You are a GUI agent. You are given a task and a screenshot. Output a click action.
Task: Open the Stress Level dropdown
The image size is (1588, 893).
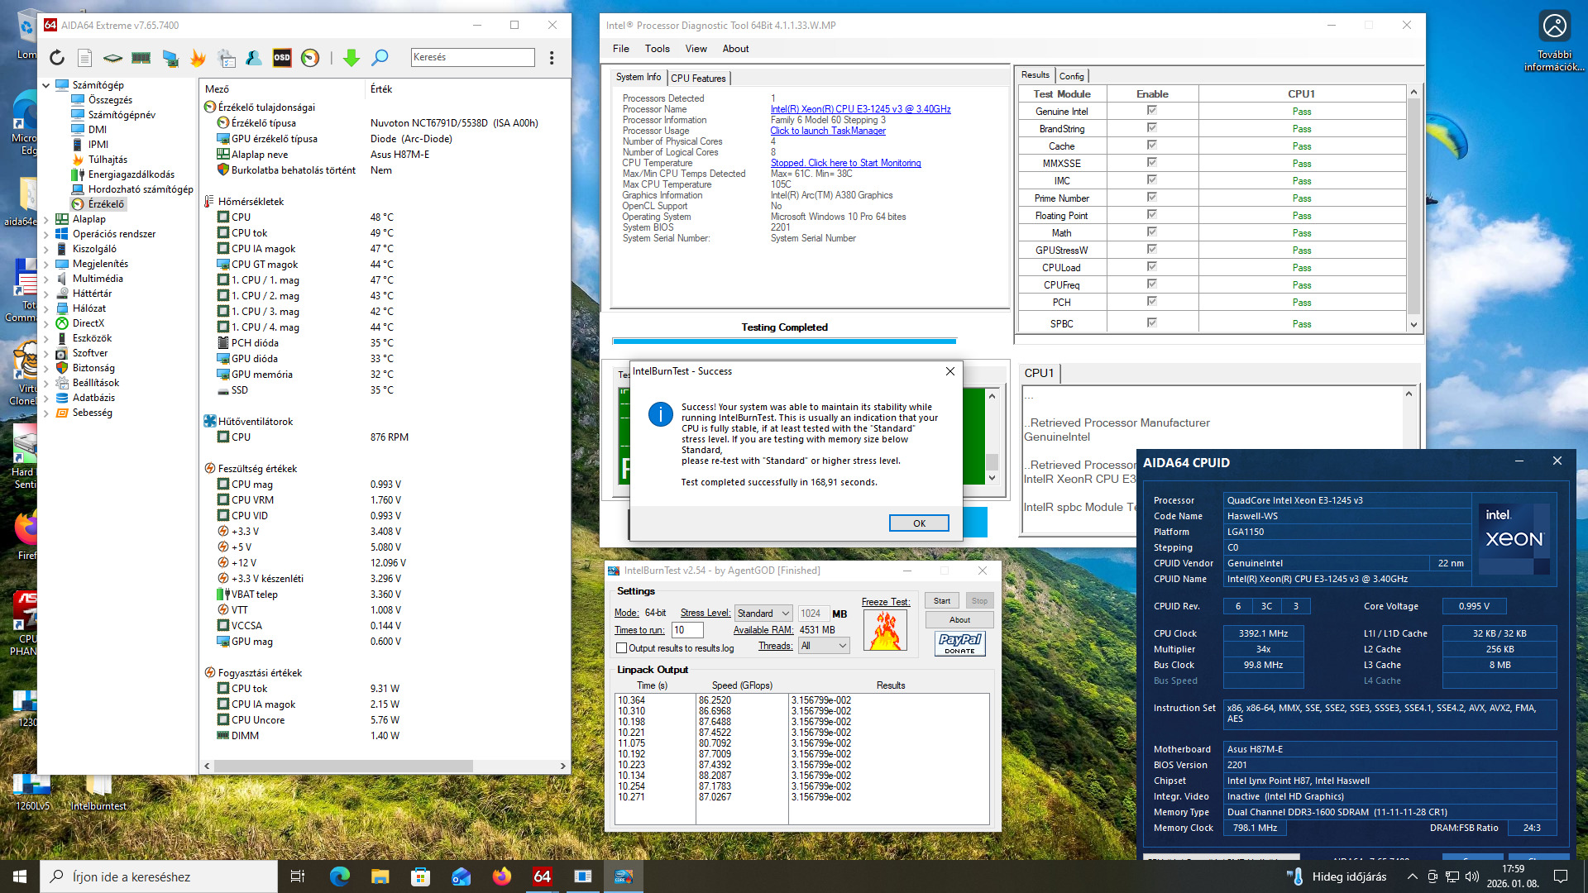pos(763,614)
